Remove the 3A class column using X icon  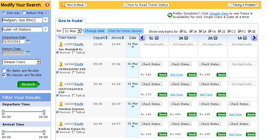pyautogui.click(x=186, y=38)
